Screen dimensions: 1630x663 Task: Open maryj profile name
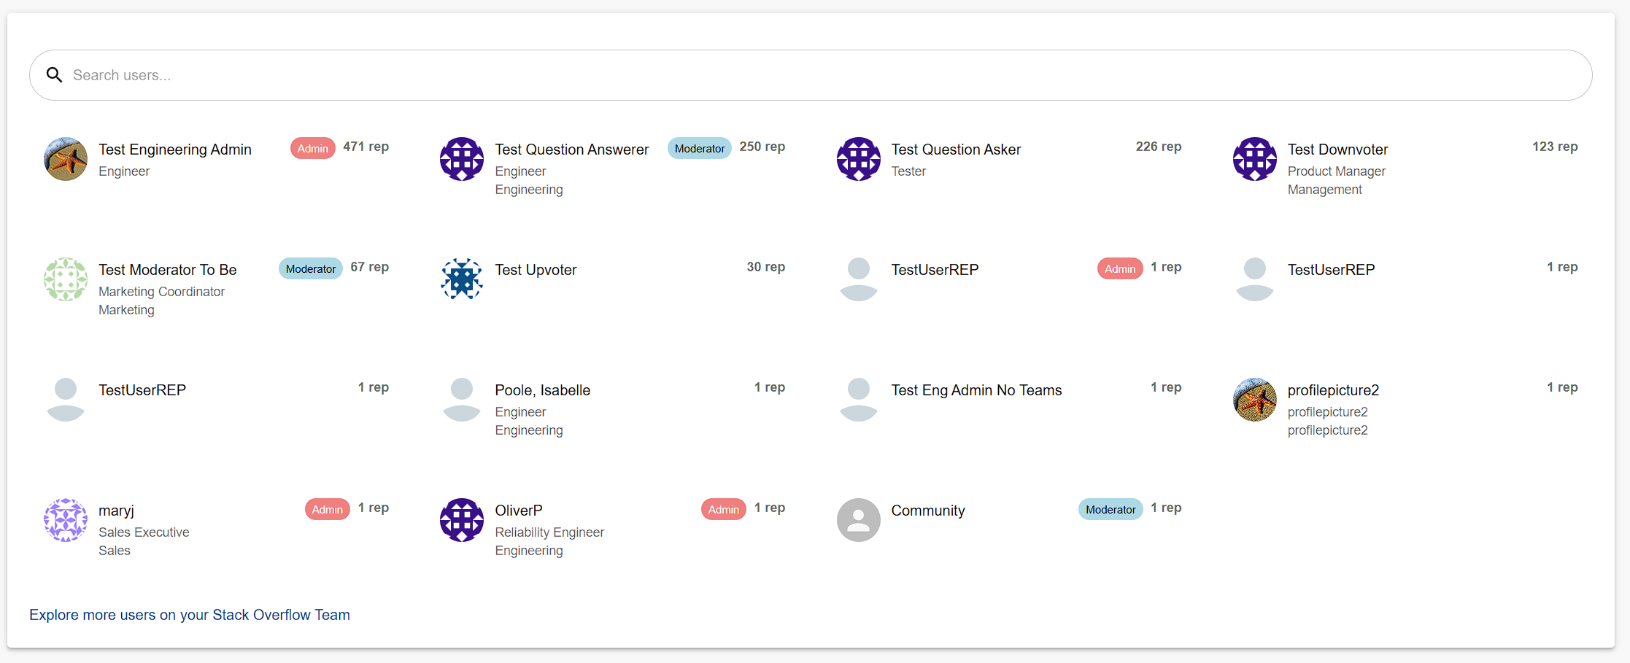click(x=117, y=511)
